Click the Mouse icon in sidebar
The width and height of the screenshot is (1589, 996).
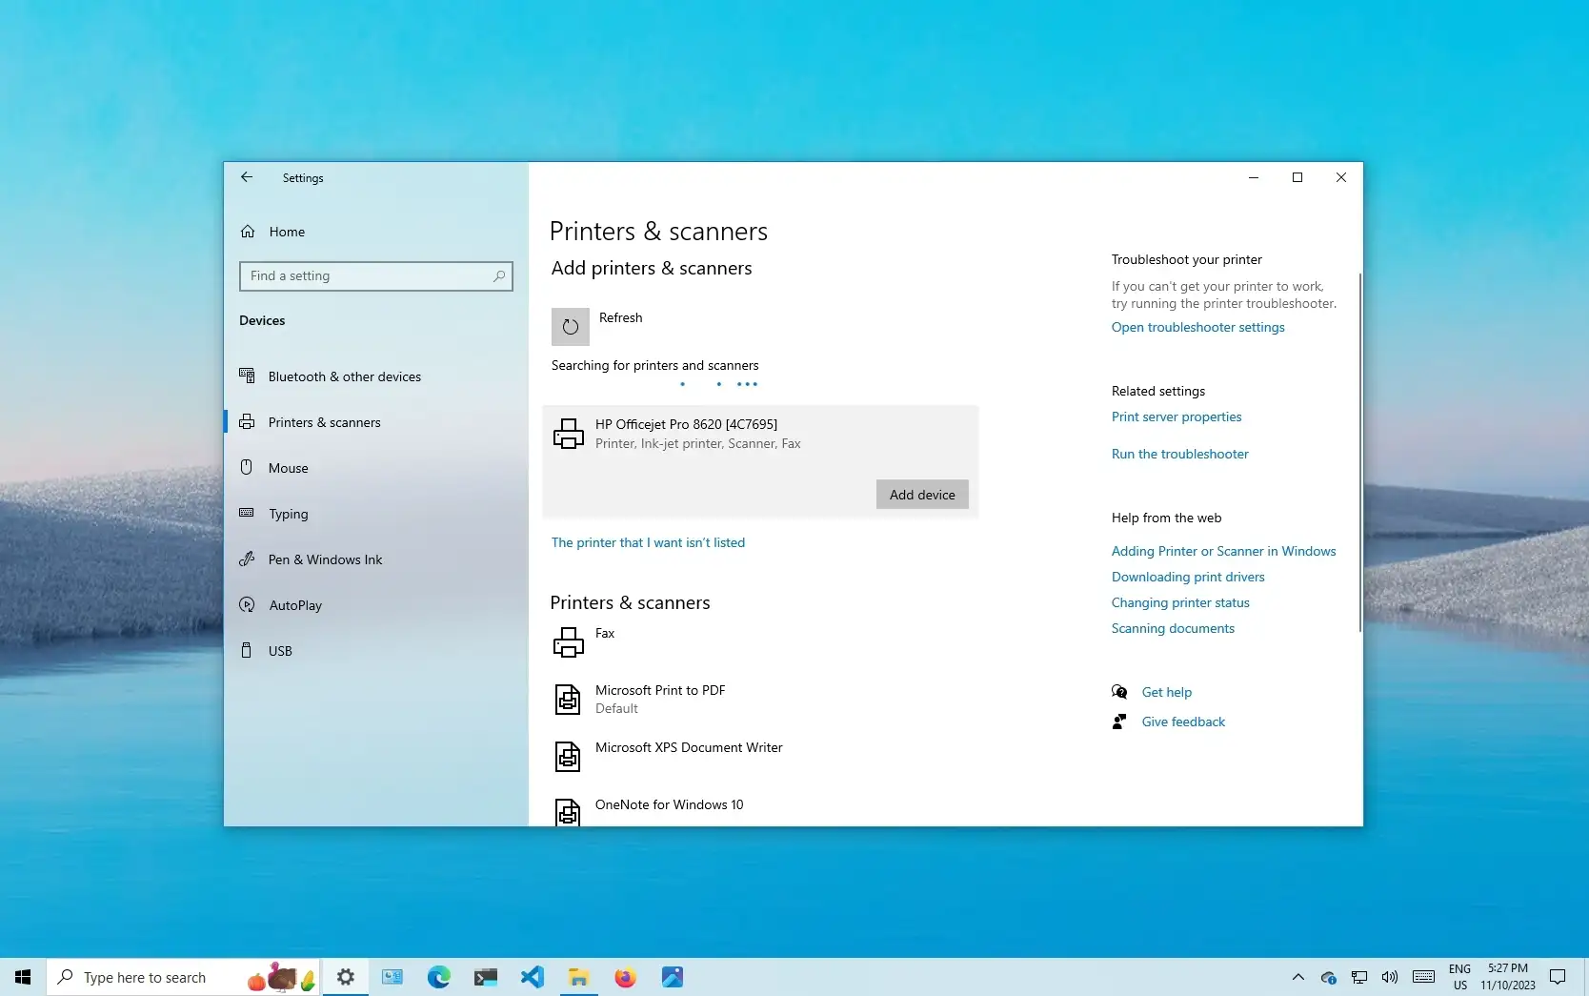[x=247, y=467]
